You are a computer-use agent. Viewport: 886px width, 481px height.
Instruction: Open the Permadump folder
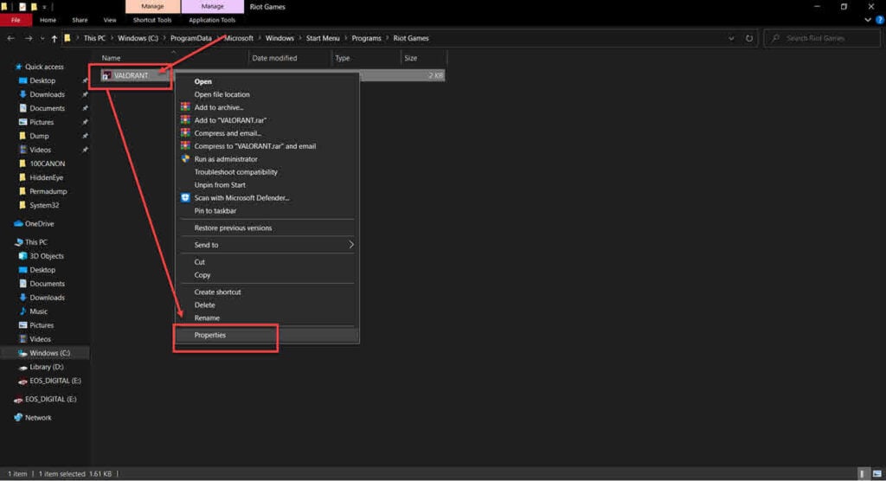[x=48, y=191]
